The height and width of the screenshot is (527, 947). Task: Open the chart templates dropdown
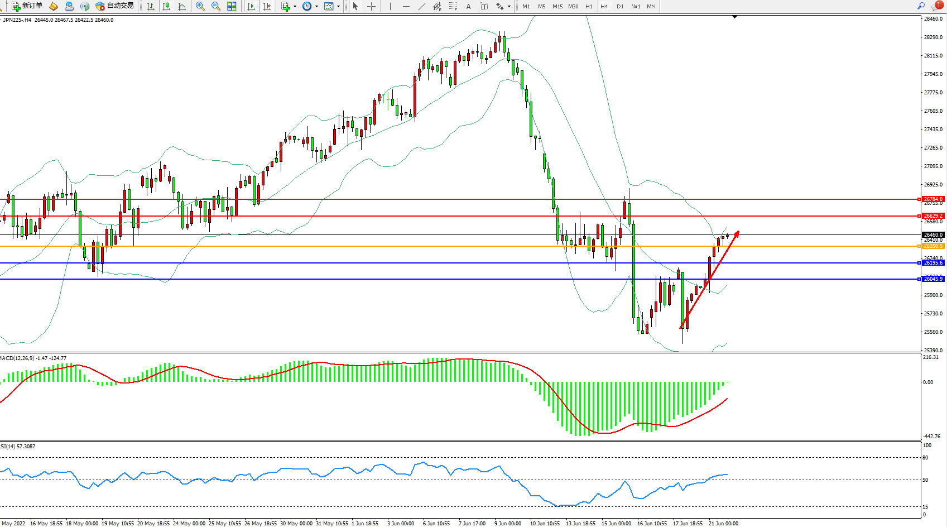[338, 7]
